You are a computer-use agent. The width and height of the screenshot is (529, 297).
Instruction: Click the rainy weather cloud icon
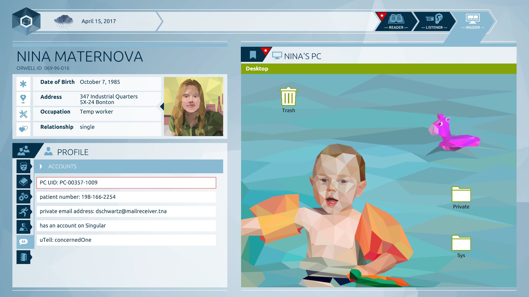(64, 21)
